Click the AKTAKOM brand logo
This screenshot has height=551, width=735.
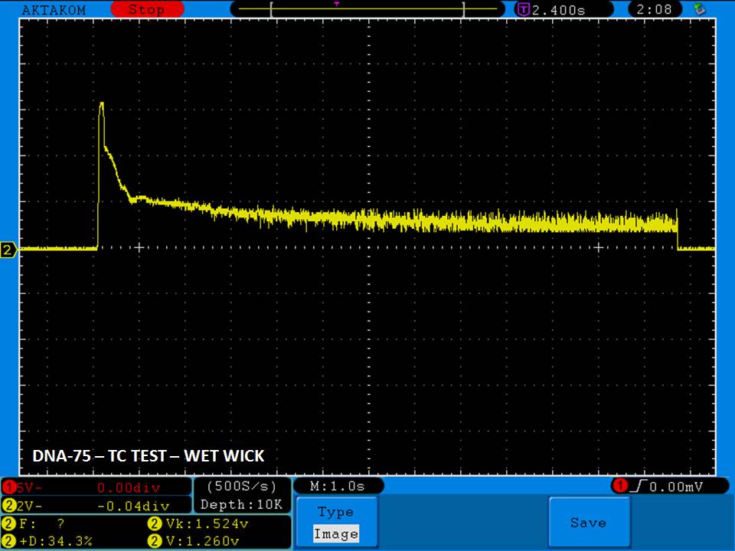pyautogui.click(x=54, y=10)
